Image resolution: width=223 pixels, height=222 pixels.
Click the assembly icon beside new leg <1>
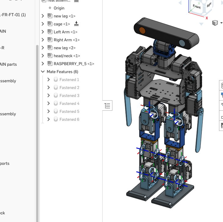point(50,16)
